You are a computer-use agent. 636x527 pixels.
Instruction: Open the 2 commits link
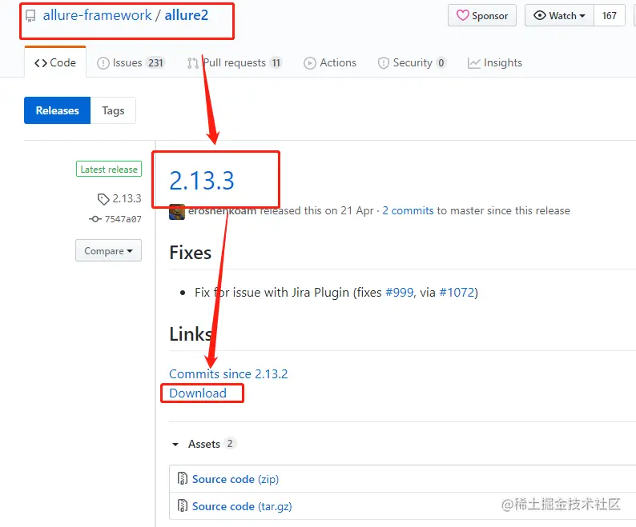[408, 210]
